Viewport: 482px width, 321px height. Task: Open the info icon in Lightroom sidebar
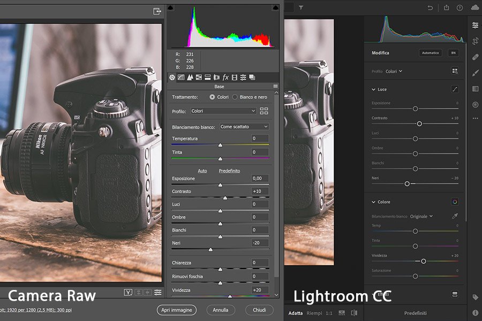pyautogui.click(x=475, y=312)
